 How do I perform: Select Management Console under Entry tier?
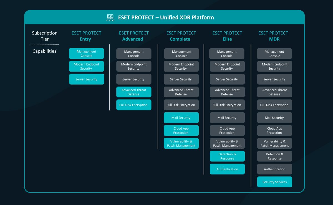click(86, 53)
